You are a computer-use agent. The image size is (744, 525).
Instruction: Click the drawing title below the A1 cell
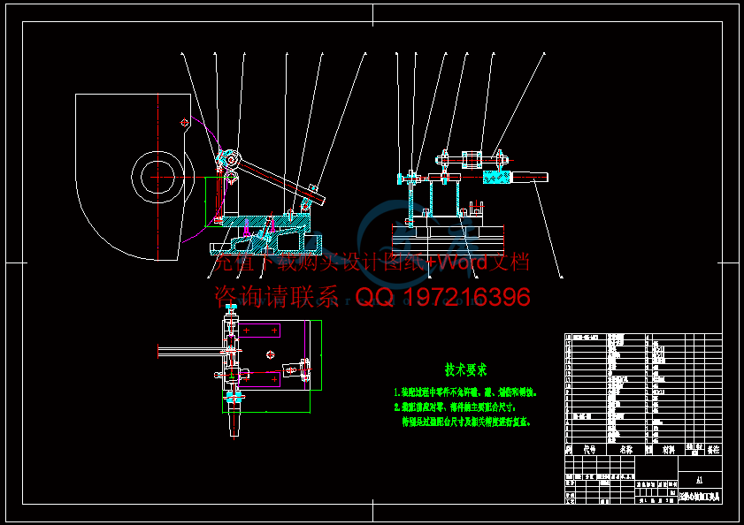tap(700, 497)
